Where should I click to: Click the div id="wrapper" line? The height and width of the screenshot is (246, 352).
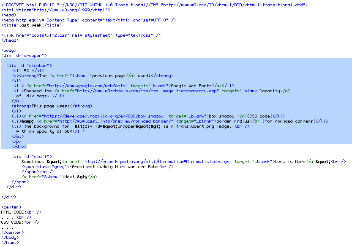pyautogui.click(x=24, y=56)
